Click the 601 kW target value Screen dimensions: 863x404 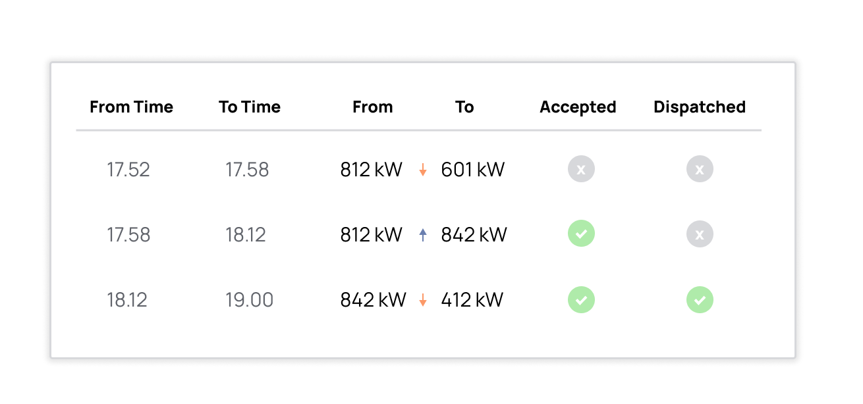[x=473, y=170]
